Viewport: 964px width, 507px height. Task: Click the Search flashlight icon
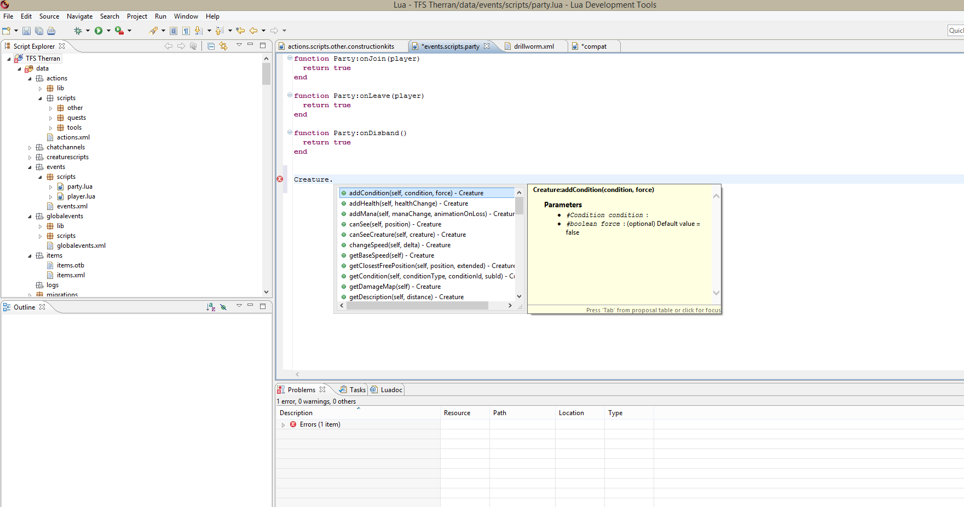click(153, 31)
